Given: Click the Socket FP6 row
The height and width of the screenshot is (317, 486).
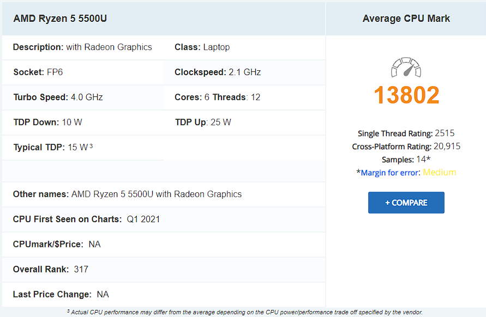Looking at the screenshot, I should [83, 72].
